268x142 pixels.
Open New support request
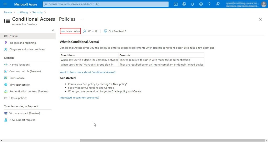(22, 120)
